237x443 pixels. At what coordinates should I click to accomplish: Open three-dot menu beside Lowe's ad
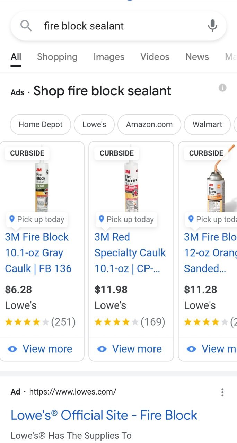222,392
